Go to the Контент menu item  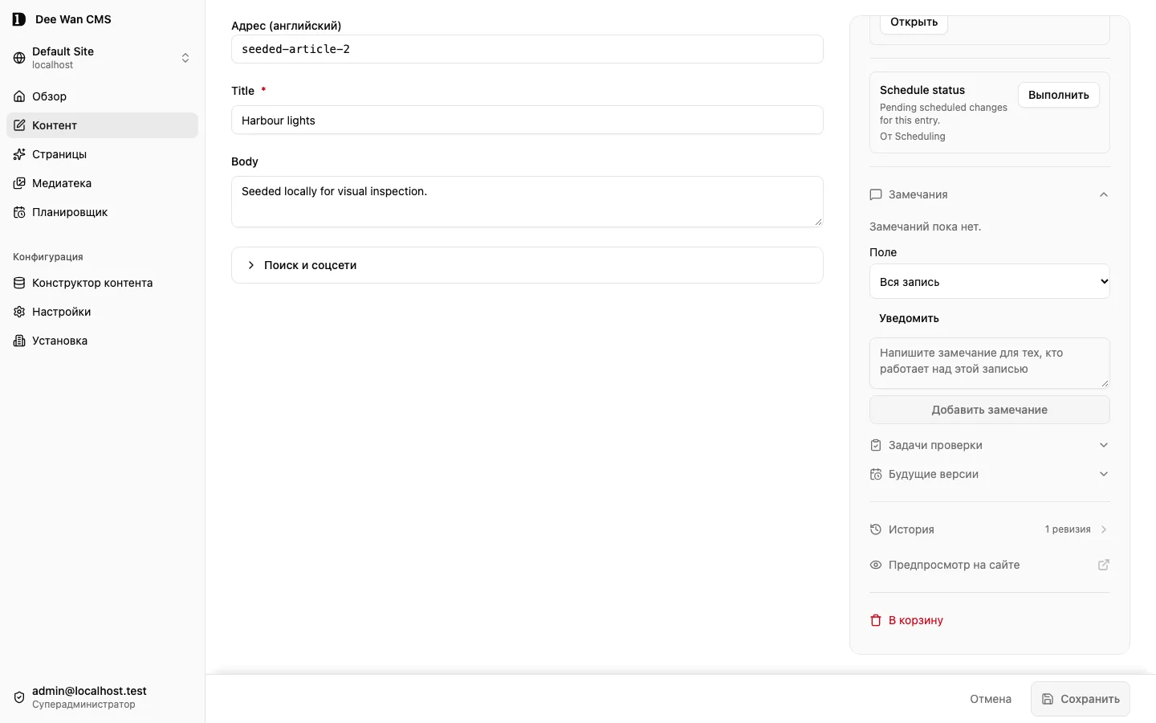pos(102,125)
